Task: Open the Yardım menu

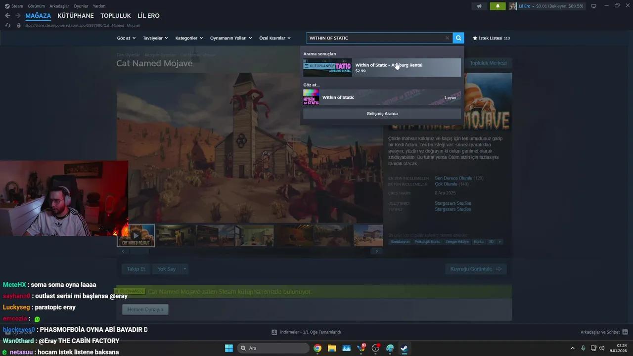Action: 99,6
